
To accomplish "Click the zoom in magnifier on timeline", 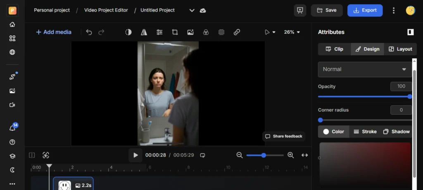I will tap(290, 155).
